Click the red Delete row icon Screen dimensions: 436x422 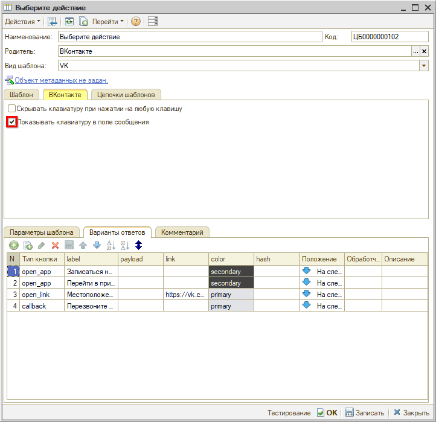click(55, 245)
